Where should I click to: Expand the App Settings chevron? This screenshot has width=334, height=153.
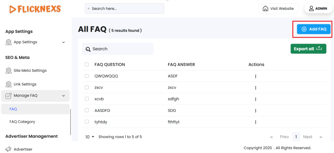(63, 42)
